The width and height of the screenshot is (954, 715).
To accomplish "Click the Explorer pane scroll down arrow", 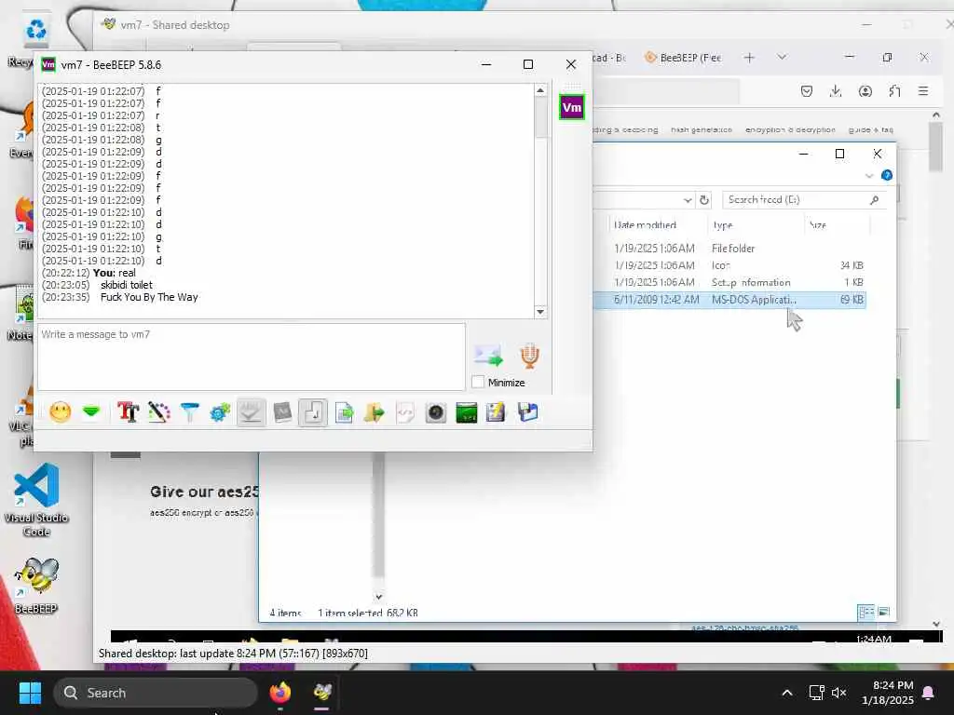I will (378, 597).
